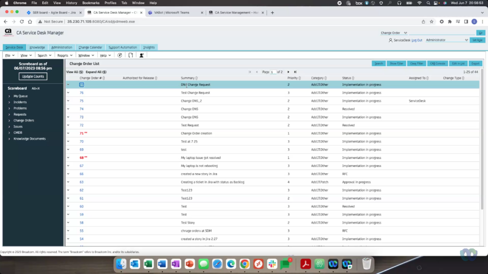
Task: Open the Change Calendar tab
Action: point(90,47)
